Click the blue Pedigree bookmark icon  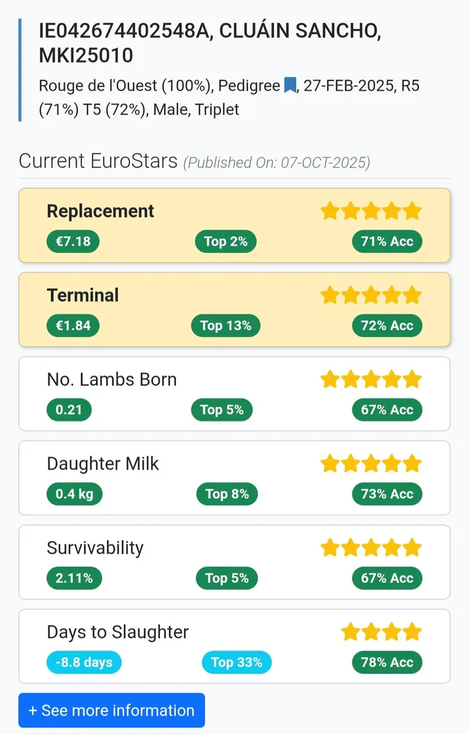(290, 86)
